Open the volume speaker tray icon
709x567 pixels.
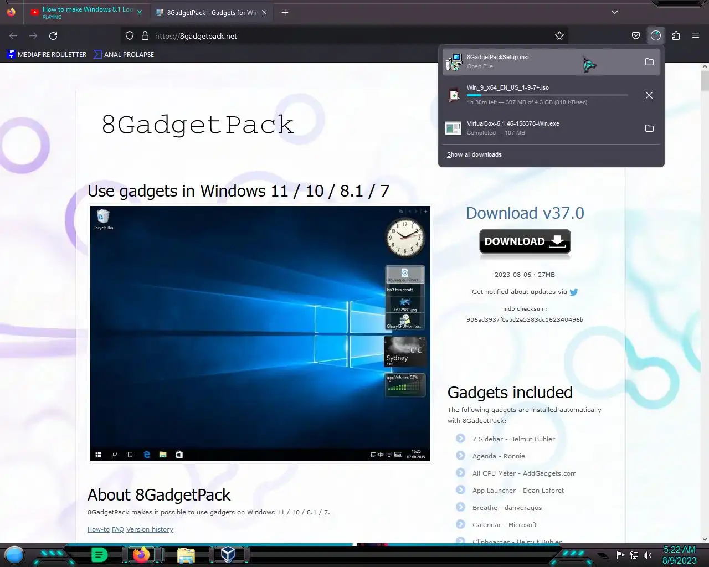pos(648,555)
